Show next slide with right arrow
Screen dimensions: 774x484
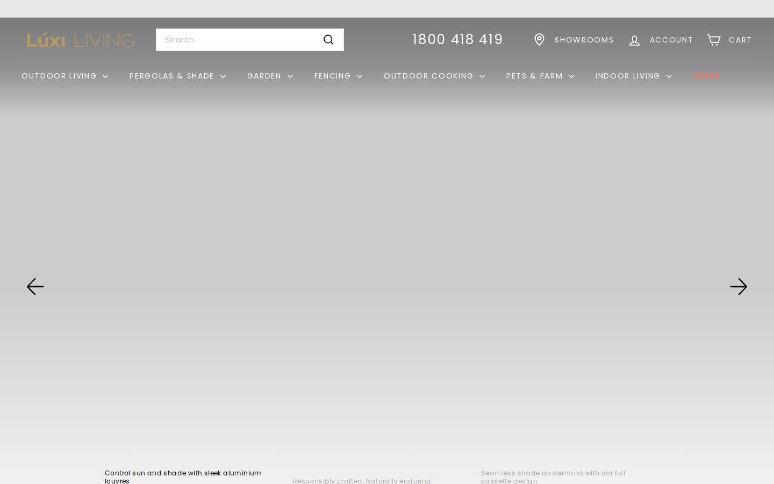pyautogui.click(x=739, y=287)
